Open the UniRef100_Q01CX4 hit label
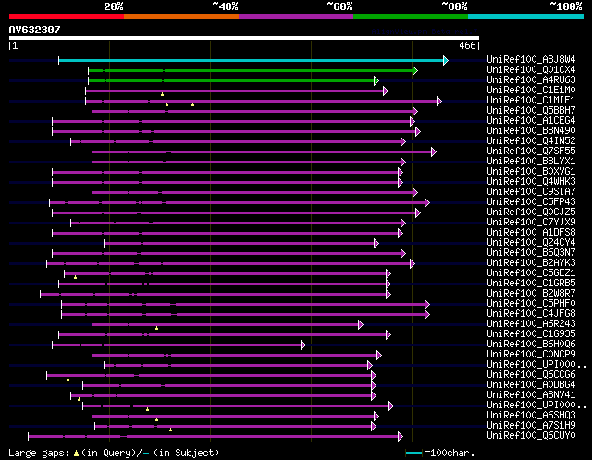The width and height of the screenshot is (592, 460). 531,70
